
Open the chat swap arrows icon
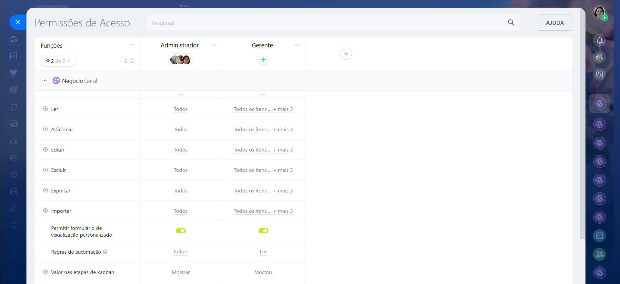(600, 74)
